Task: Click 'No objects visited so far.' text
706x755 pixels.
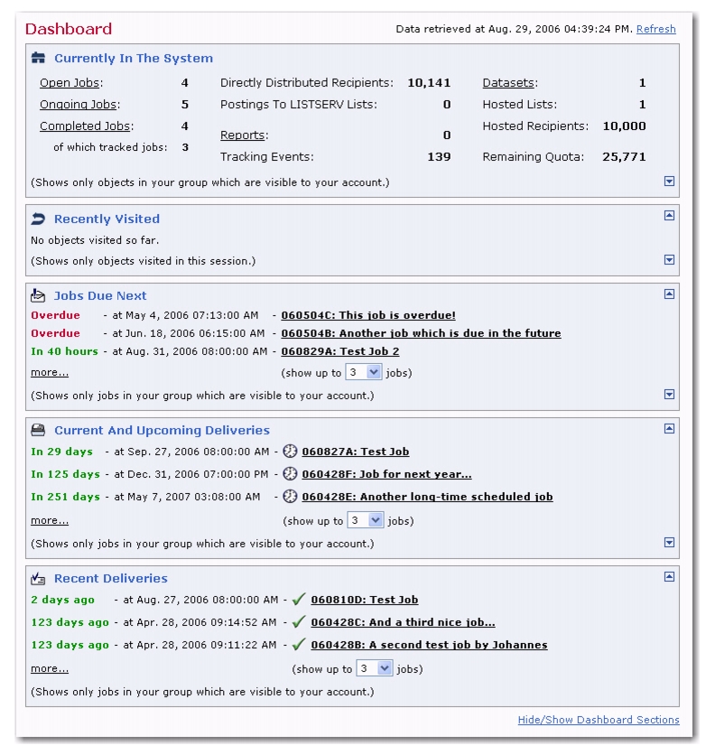Action: click(95, 240)
